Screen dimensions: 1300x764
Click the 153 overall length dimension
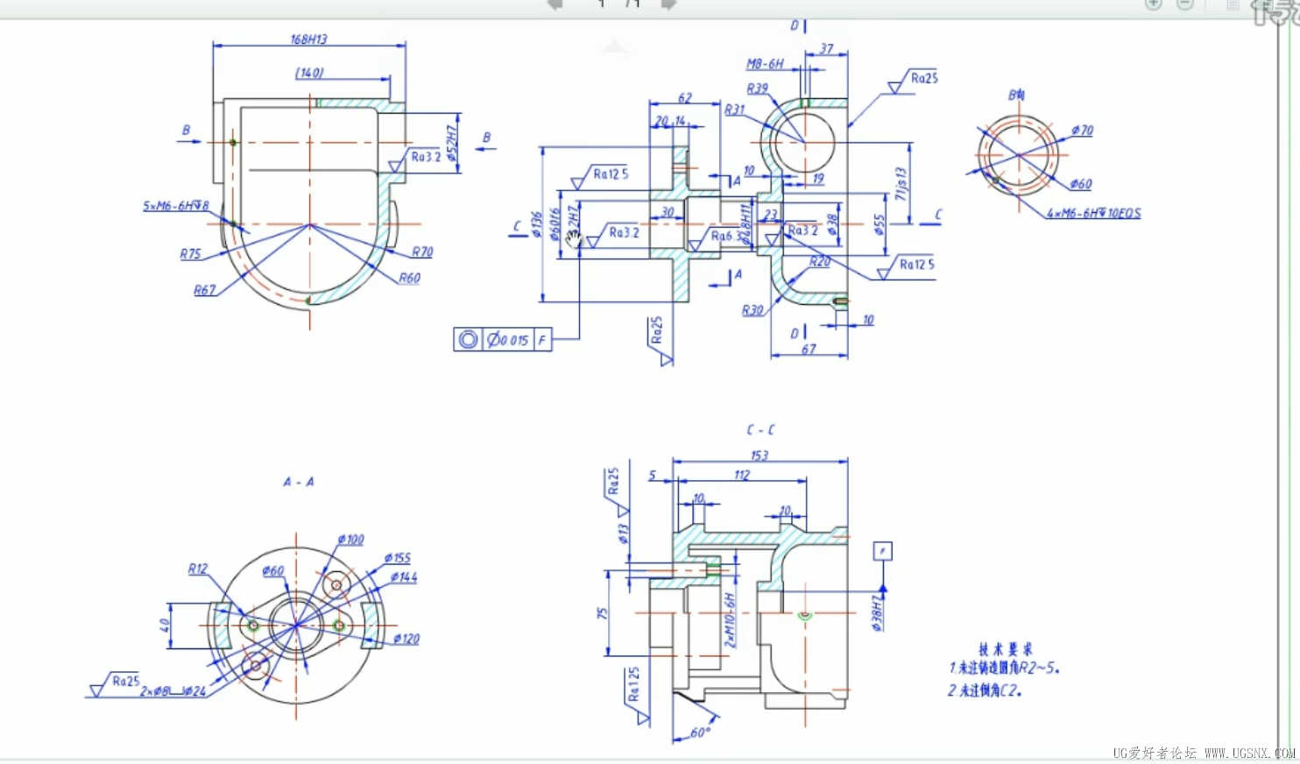point(760,456)
